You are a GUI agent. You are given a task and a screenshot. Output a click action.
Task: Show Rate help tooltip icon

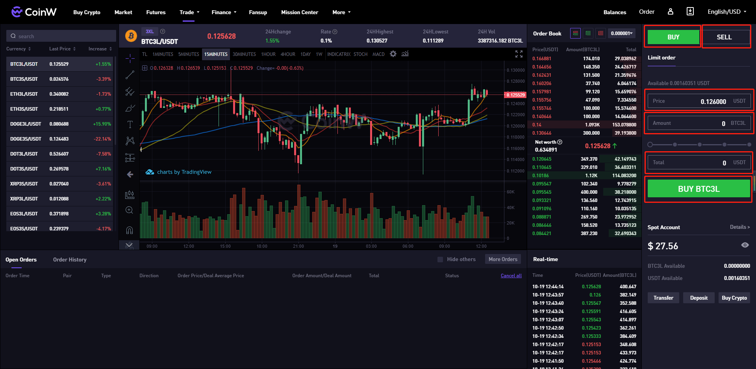[x=335, y=32]
